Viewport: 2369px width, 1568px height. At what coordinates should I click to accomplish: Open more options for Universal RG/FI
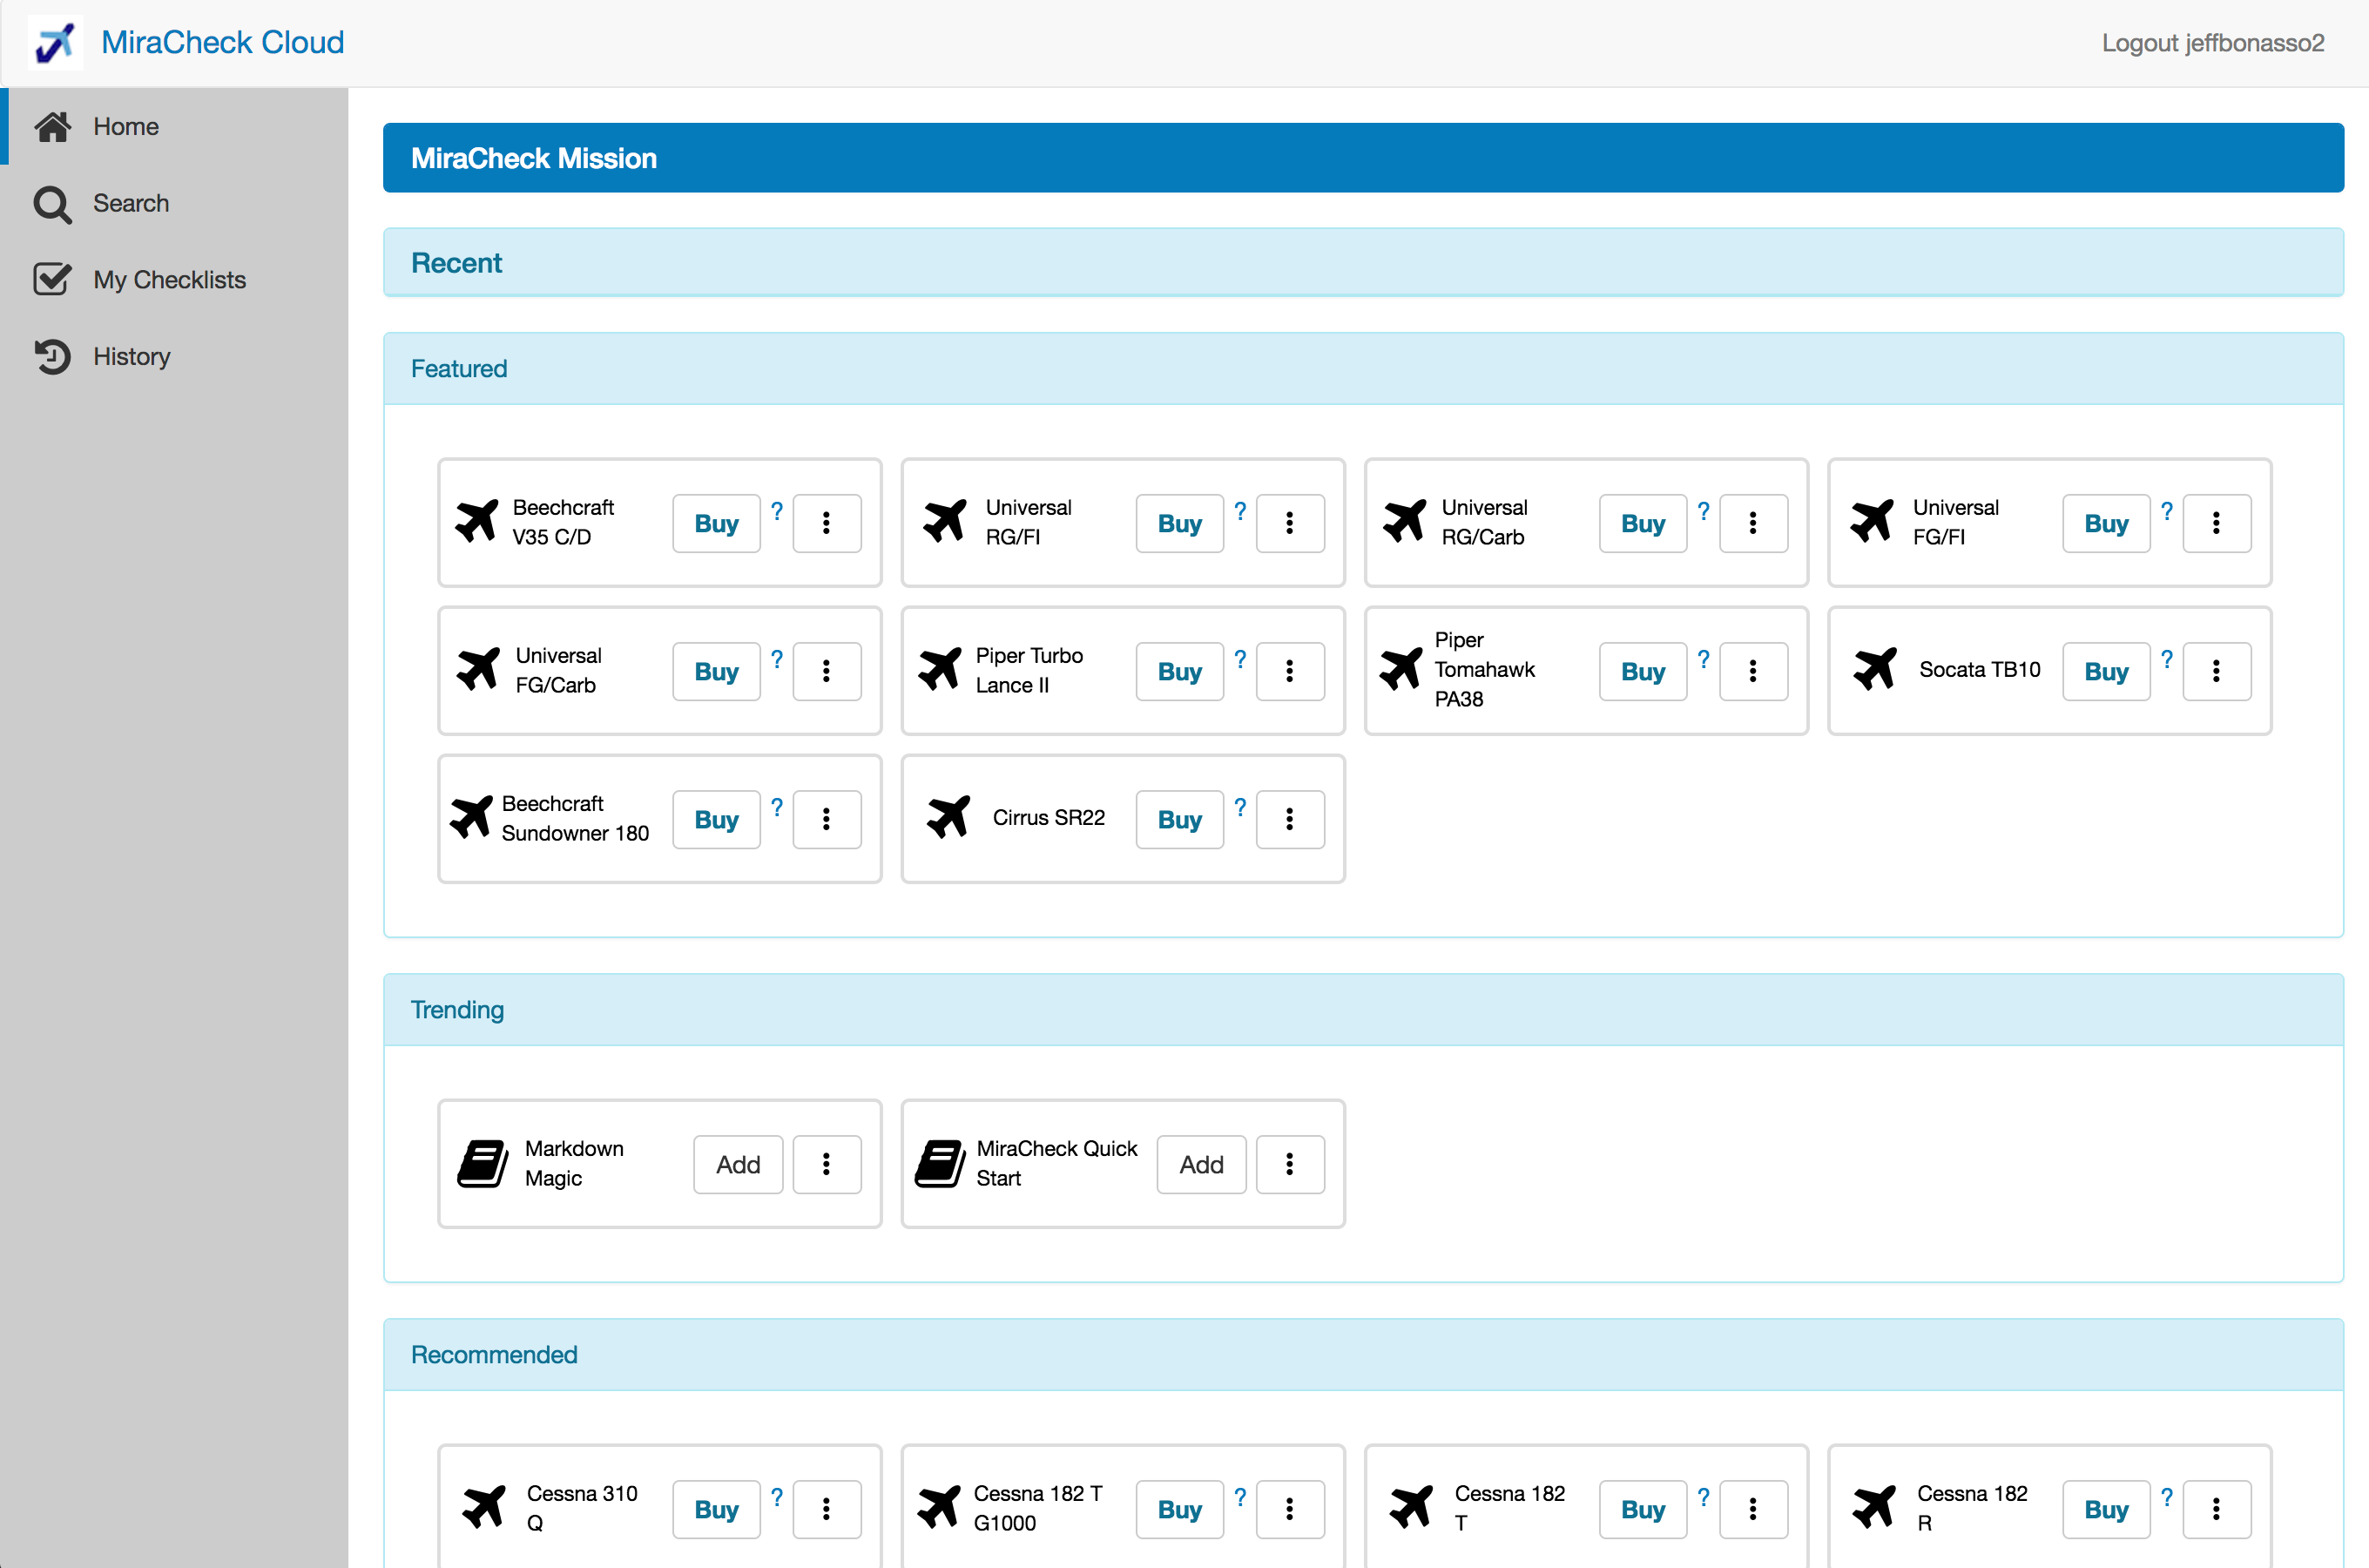(x=1291, y=523)
